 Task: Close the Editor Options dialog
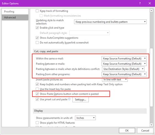[150, 3]
